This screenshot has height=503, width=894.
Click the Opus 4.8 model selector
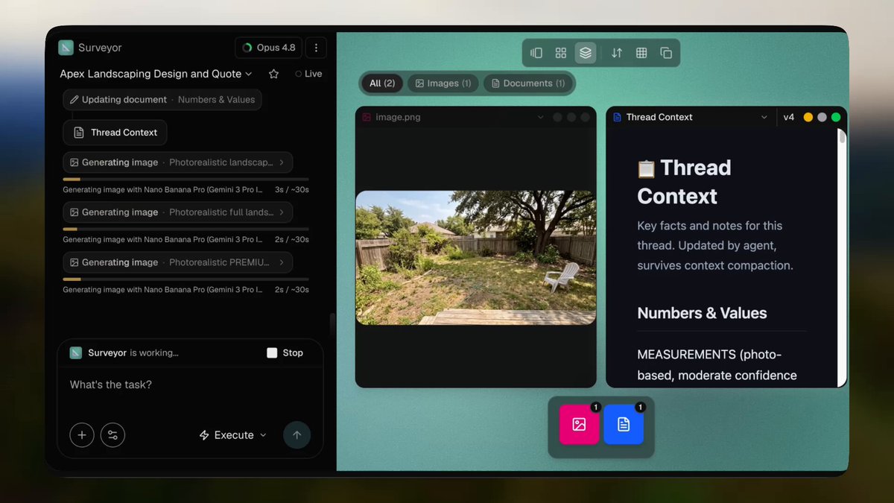(268, 48)
